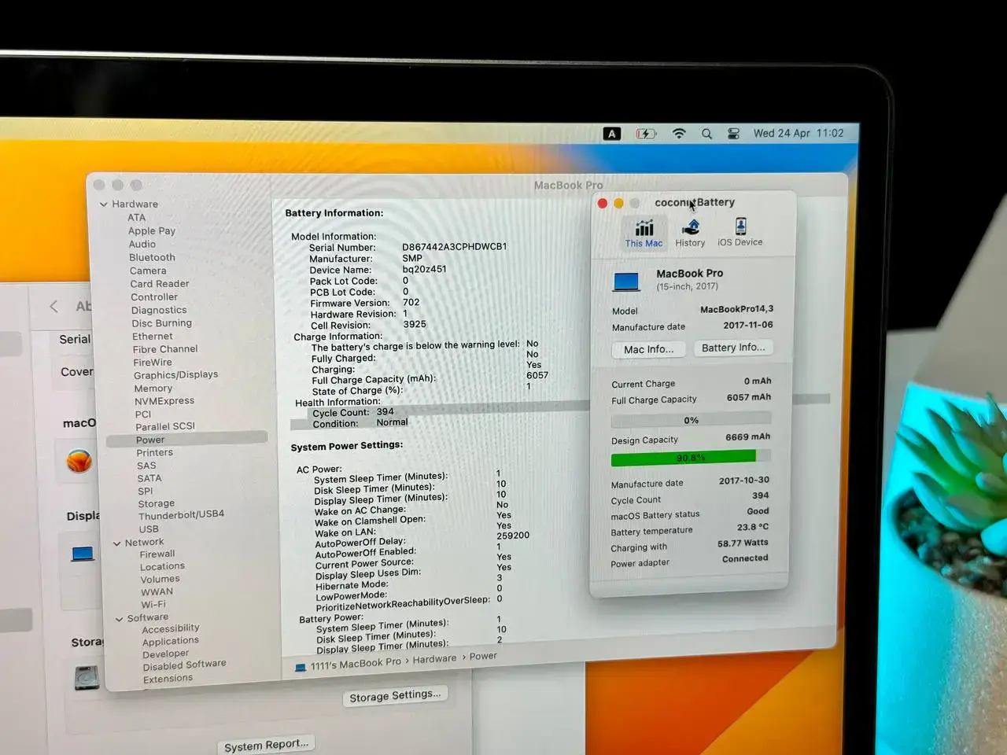This screenshot has height=755, width=1007.
Task: Click laptop icon in System Report path bar
Action: (300, 668)
